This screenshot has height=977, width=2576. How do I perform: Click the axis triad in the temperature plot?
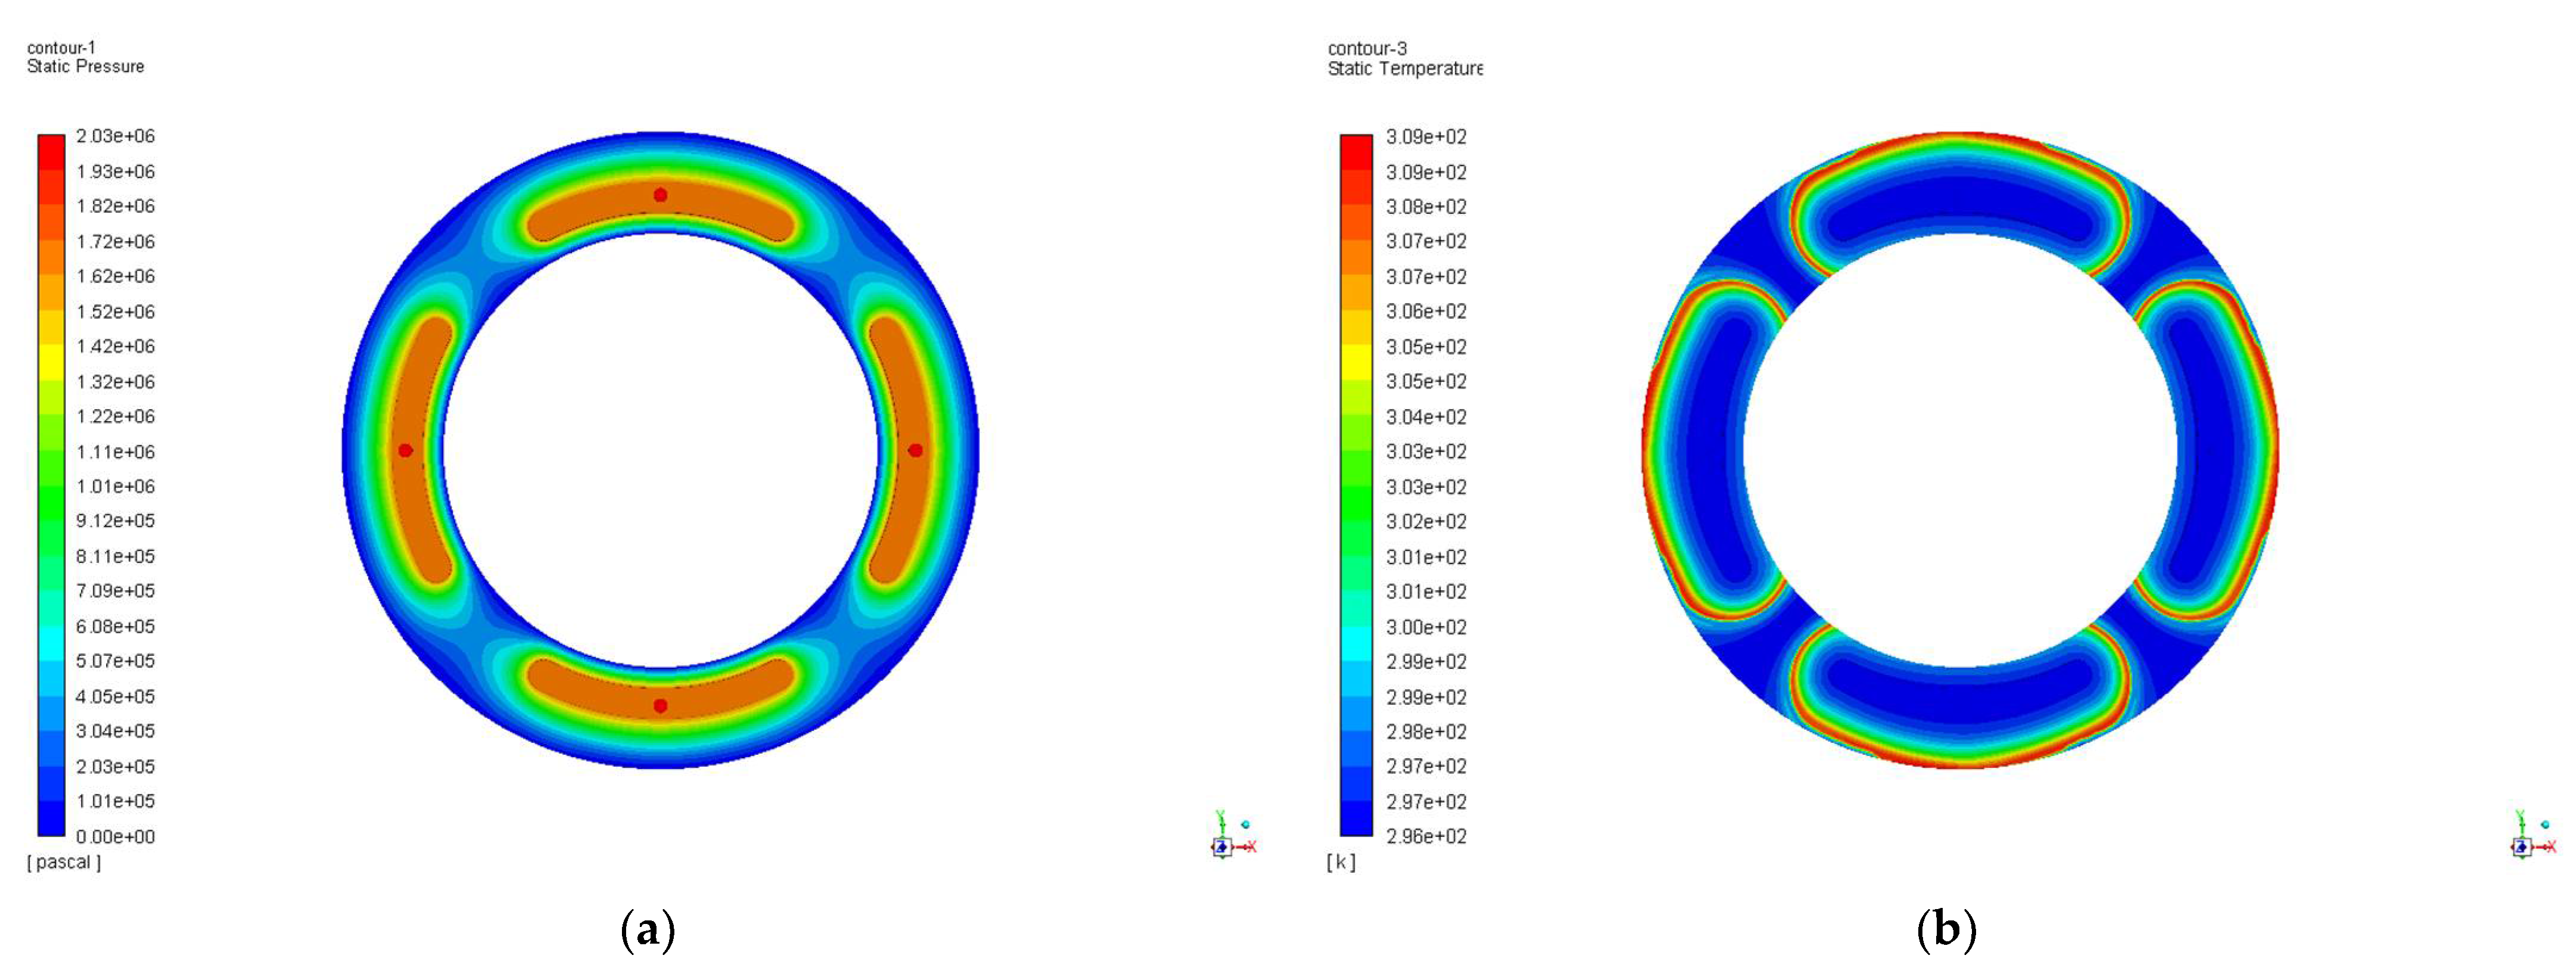(x=2523, y=846)
